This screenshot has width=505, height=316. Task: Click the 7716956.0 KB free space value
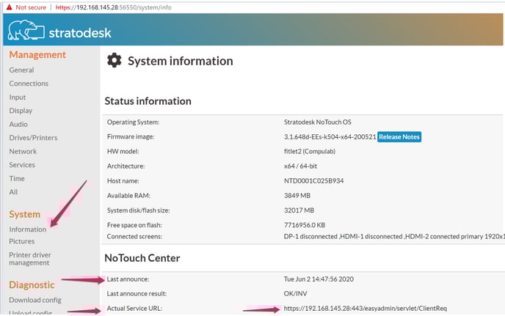pyautogui.click(x=305, y=225)
